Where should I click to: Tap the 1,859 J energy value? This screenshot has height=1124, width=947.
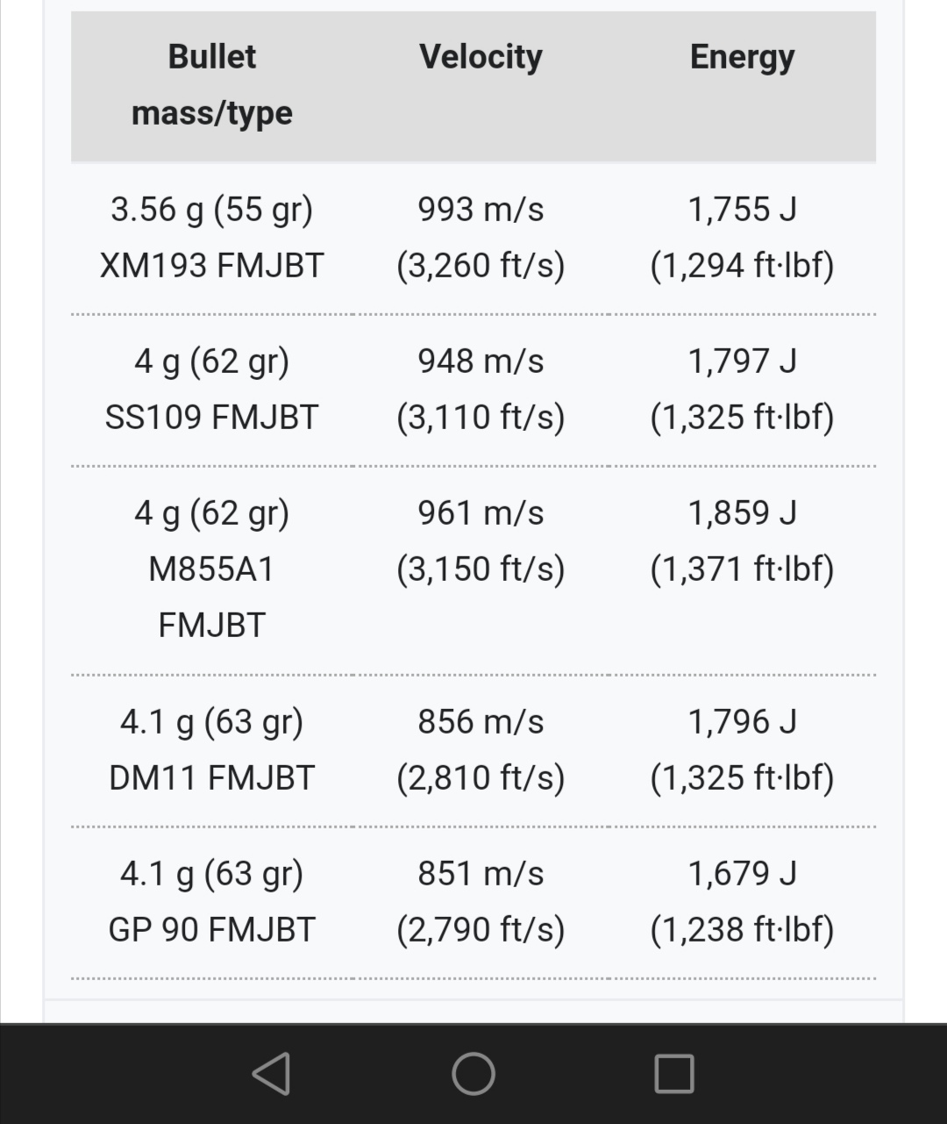[x=742, y=513]
